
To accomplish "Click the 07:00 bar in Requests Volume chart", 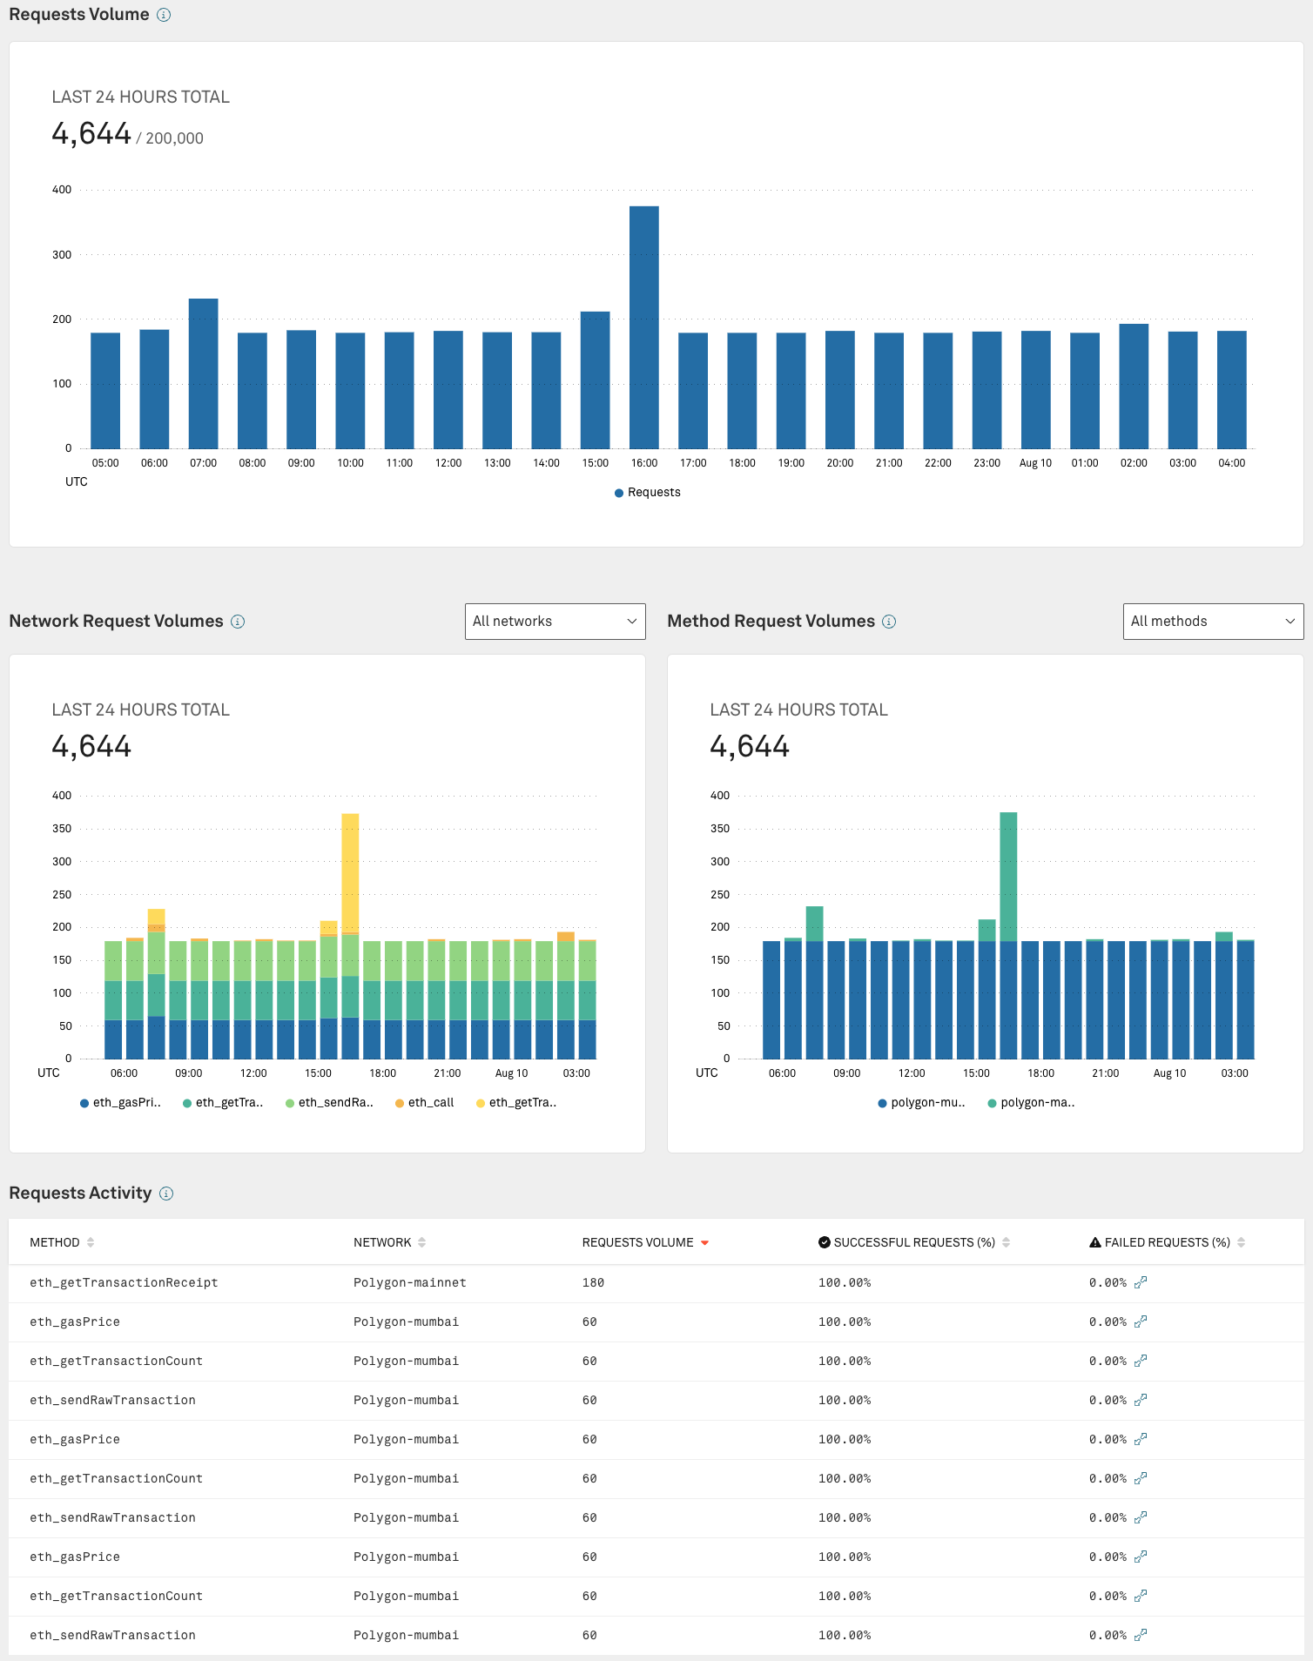I will click(204, 373).
